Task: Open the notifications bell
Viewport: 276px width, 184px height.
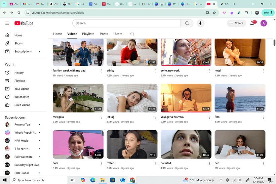Action: coord(252,23)
